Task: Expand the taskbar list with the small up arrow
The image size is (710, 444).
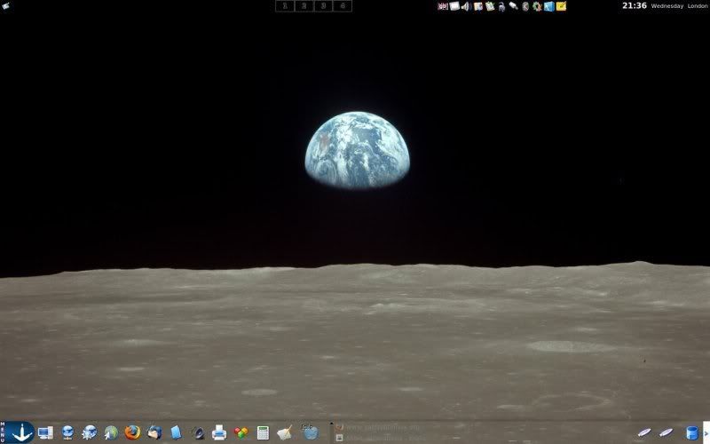Action: pos(331,424)
